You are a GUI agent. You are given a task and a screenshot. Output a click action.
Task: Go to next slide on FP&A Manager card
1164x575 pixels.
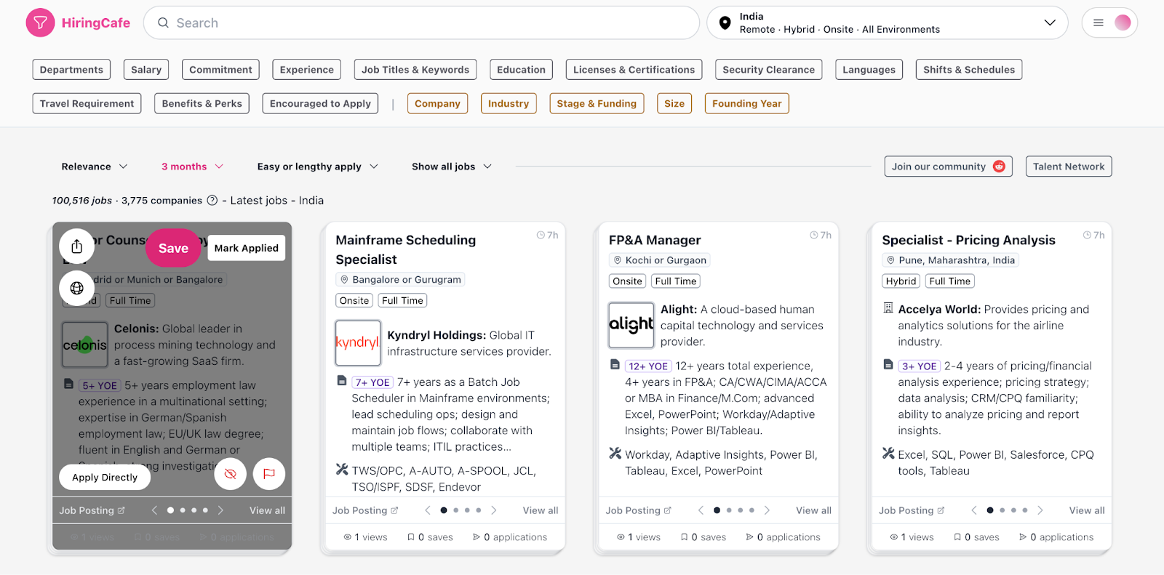pos(767,510)
